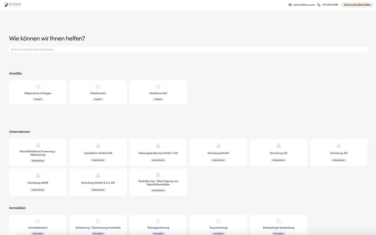Click the 'Gründung GmbH & Co. KG' title
Screen dimensions: 376x235
click(98, 183)
